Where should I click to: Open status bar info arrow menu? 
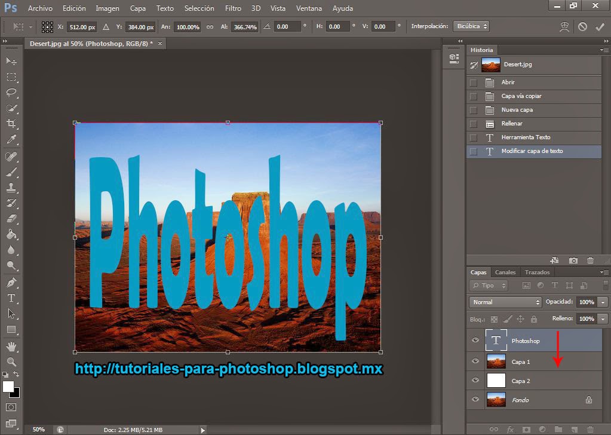click(x=202, y=430)
